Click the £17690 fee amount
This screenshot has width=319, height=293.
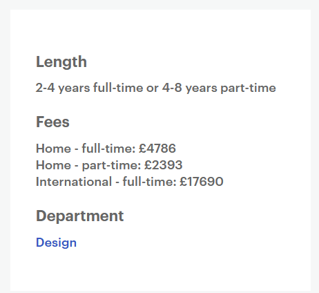tap(202, 182)
